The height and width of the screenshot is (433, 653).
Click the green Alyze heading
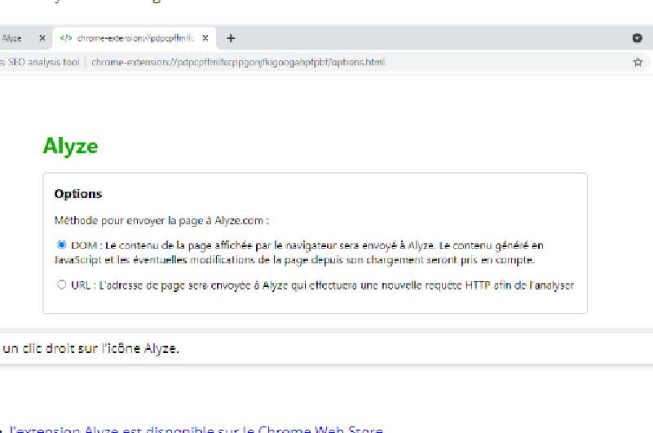[70, 146]
